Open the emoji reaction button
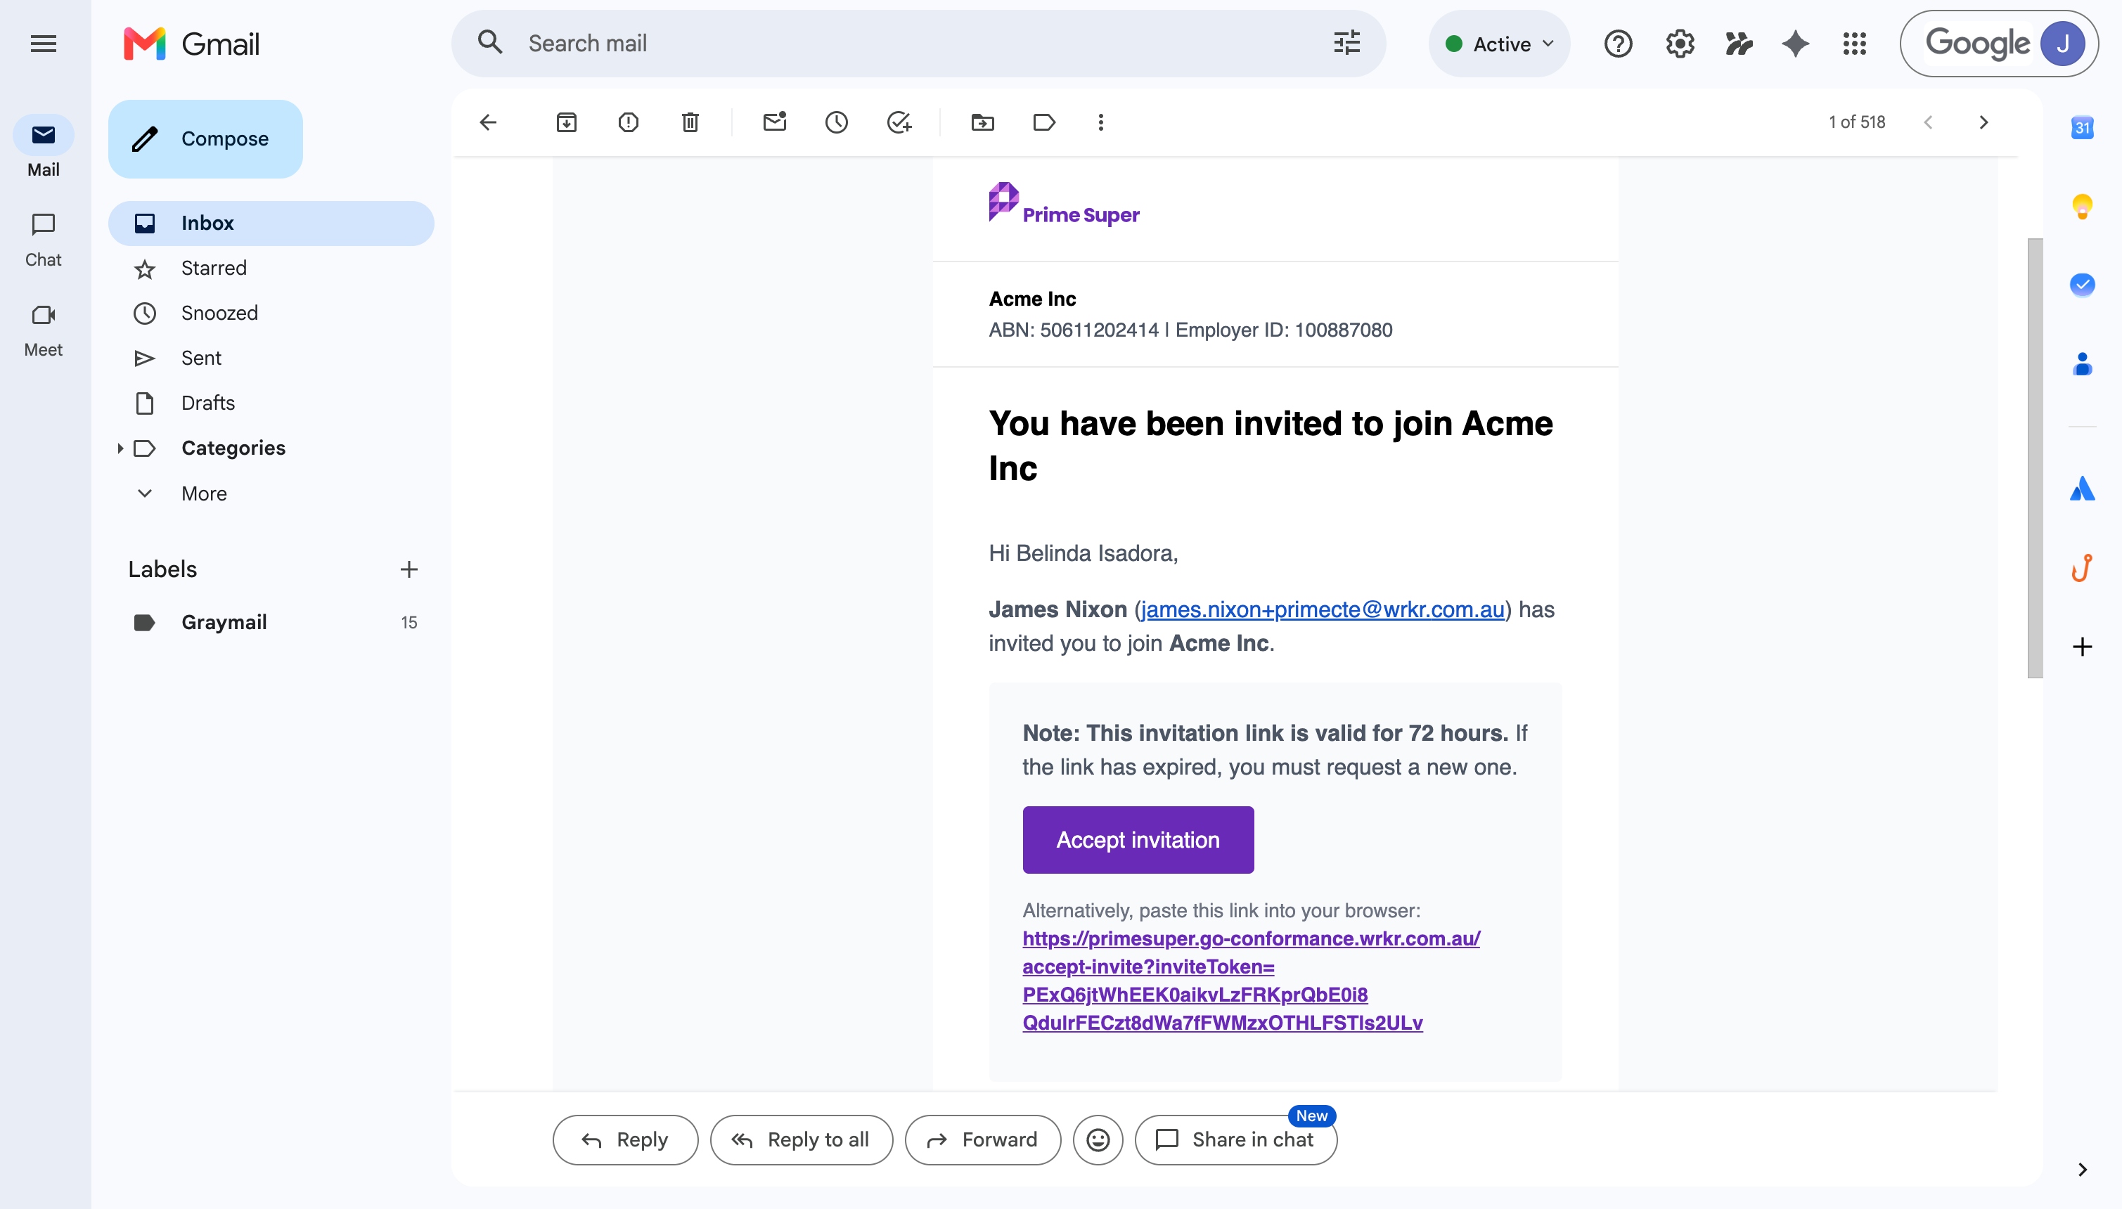Image resolution: width=2122 pixels, height=1209 pixels. [1098, 1140]
